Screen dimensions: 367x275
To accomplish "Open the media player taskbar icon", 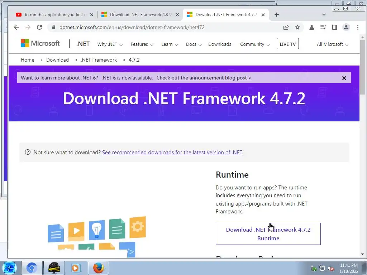I will (76, 268).
